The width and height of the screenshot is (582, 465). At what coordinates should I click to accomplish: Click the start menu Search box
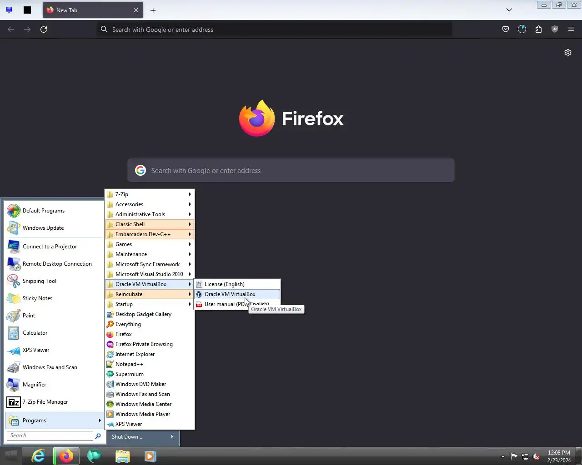click(50, 435)
